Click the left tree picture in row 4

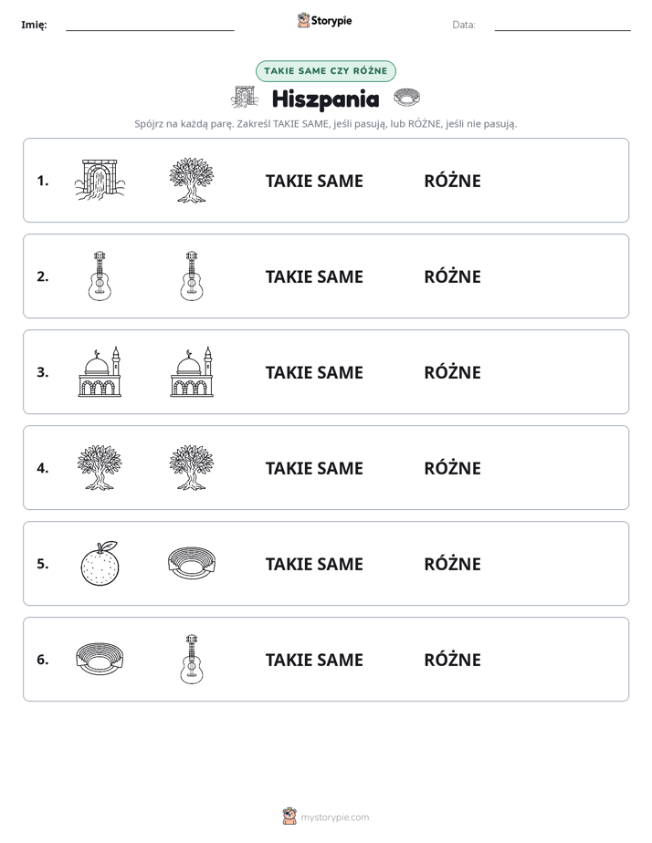(100, 467)
